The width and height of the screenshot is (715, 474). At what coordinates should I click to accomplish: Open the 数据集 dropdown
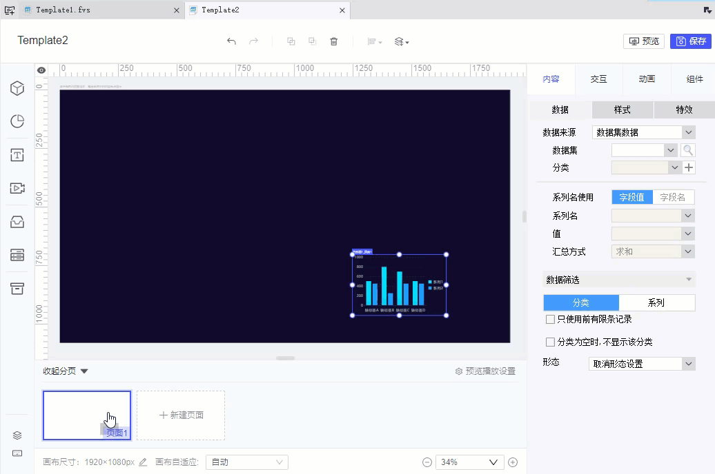point(645,150)
